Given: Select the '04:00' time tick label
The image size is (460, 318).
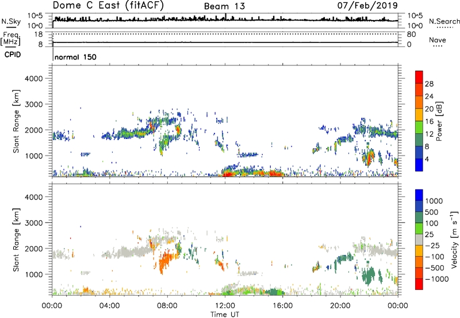Looking at the screenshot, I should coord(109,306).
